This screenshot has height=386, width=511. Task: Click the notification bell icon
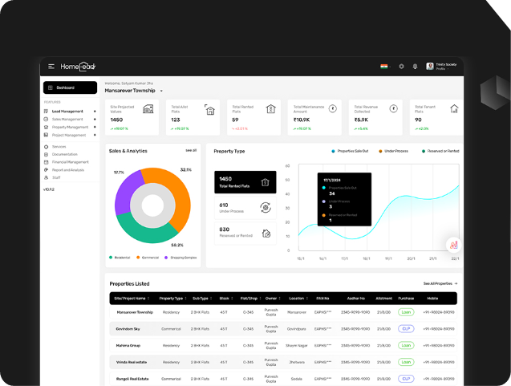415,66
